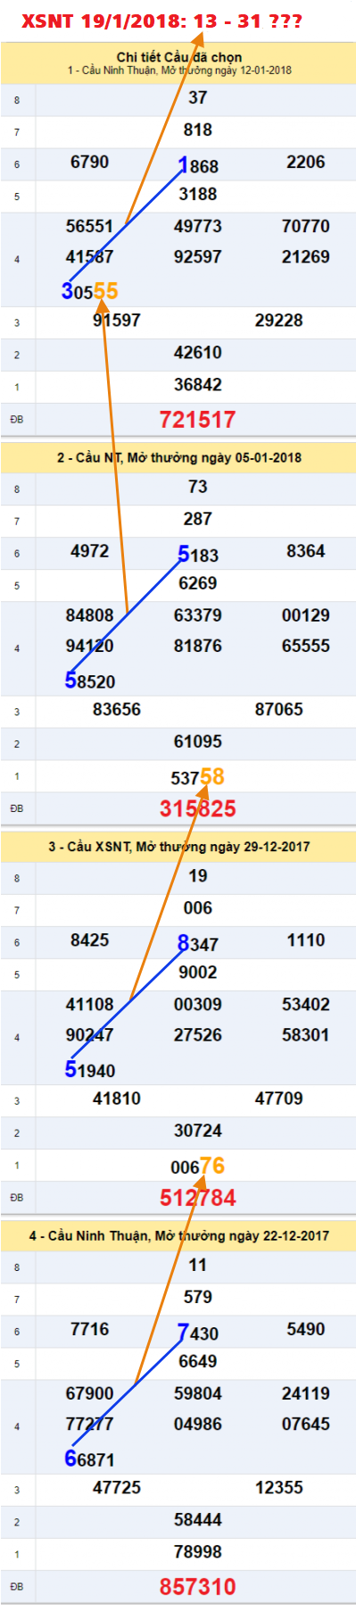
Task: Click the number 30724
Action: (x=198, y=1130)
